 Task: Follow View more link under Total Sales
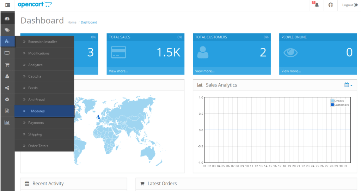click(x=118, y=71)
